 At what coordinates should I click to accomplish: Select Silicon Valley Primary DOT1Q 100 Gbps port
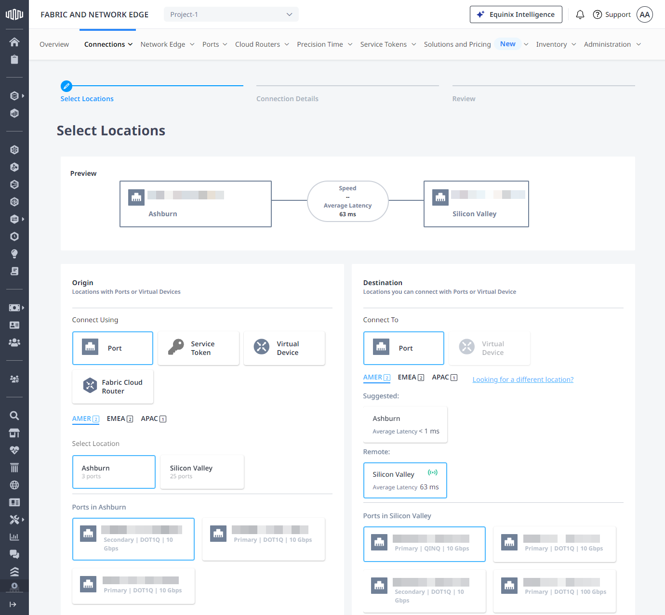(555, 591)
